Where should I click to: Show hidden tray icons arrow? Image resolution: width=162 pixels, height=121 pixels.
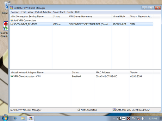[x=114, y=118]
